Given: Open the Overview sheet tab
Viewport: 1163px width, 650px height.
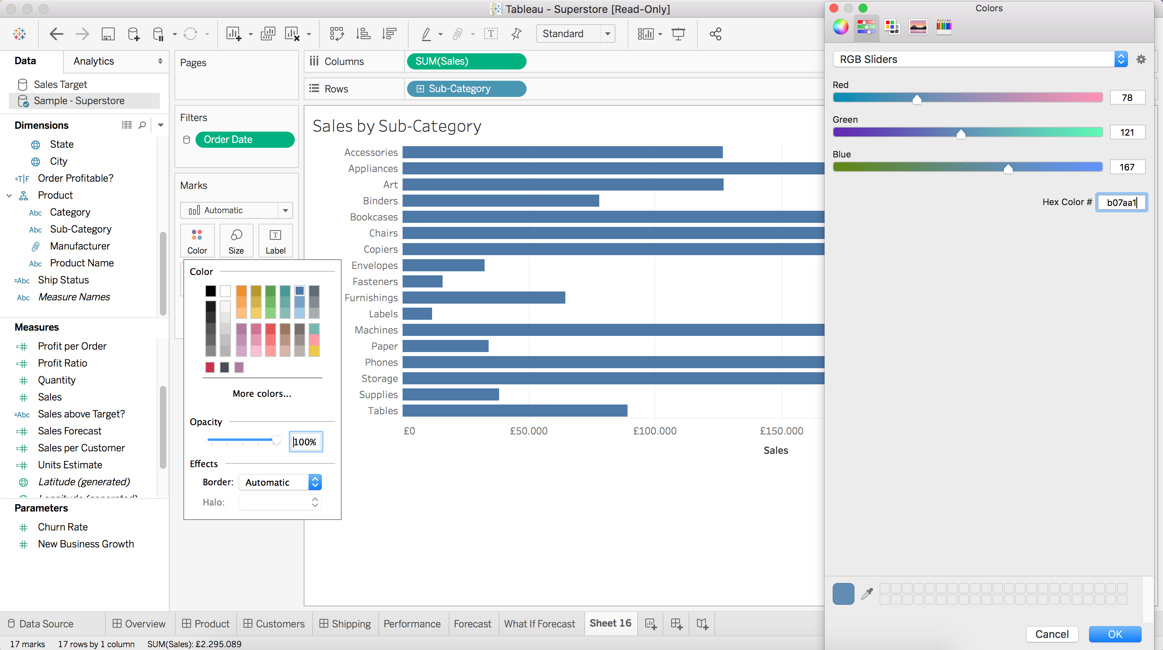Looking at the screenshot, I should tap(139, 624).
